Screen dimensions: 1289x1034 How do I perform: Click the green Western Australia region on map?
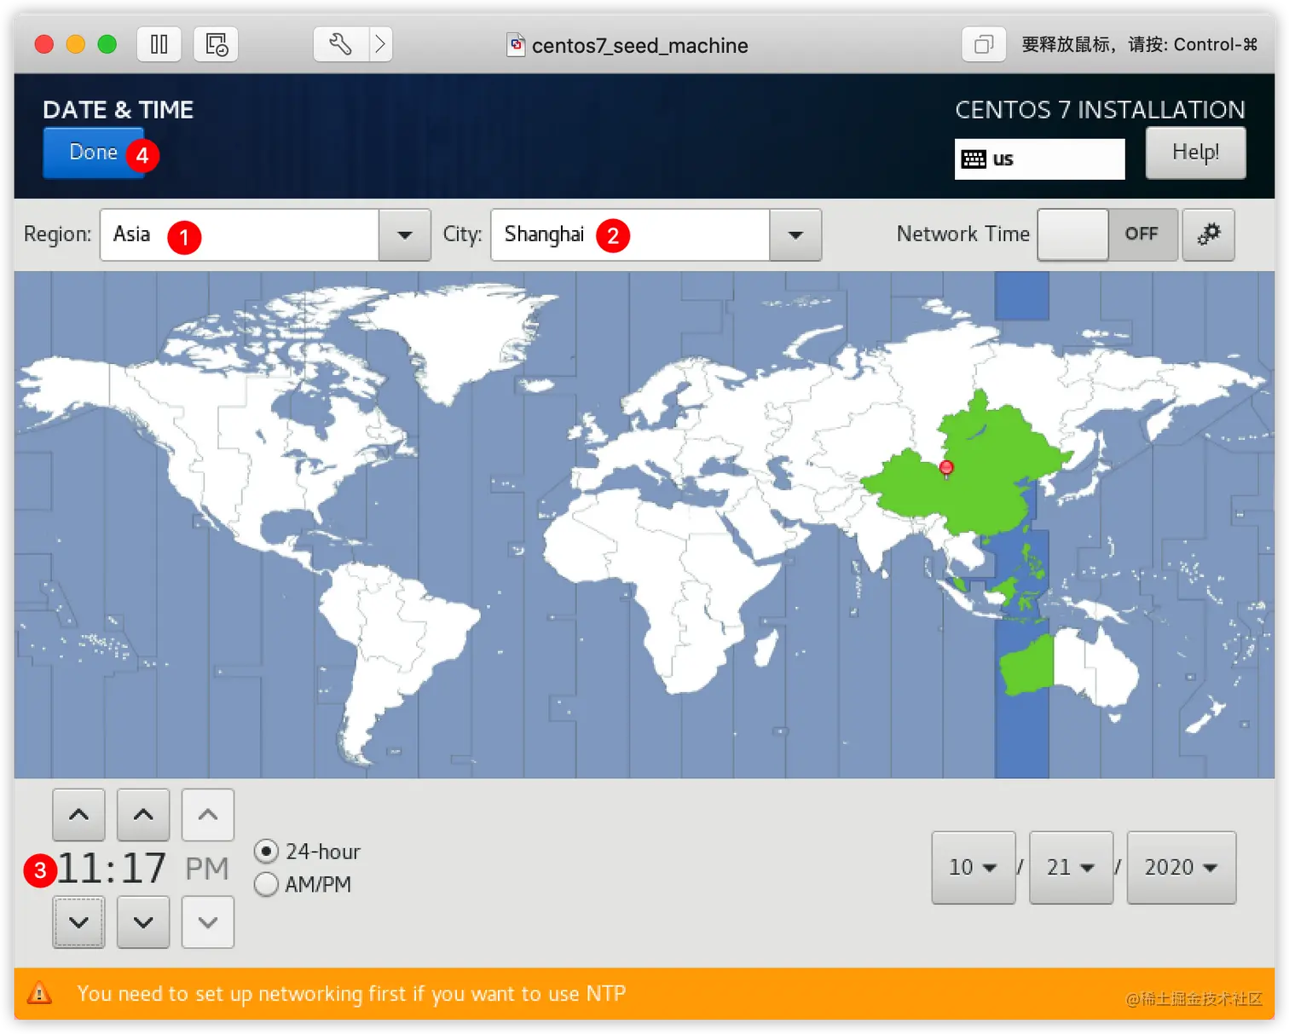[x=1030, y=665]
